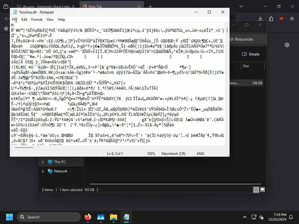The image size is (299, 224).
Task: Click the Notepad horizontal scrollbar thumb
Action: click(24, 147)
